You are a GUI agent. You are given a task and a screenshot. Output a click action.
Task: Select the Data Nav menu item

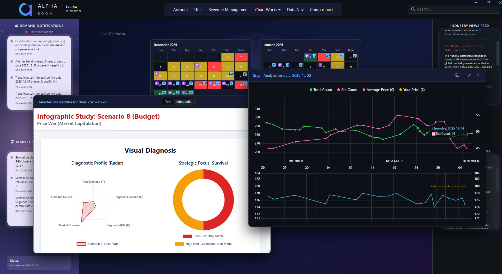[x=295, y=9]
